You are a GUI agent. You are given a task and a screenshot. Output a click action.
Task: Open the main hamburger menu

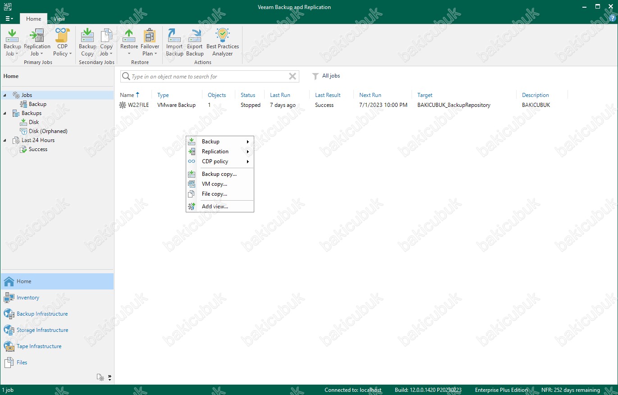point(9,18)
